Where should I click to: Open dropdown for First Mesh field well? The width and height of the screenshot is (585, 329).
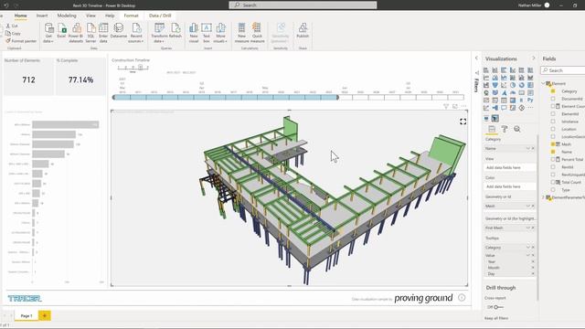[x=528, y=228]
